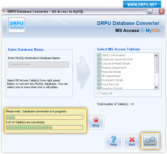Click 'Please wait.. Database conversion is in progress.' text
The image size is (167, 154).
[36, 111]
